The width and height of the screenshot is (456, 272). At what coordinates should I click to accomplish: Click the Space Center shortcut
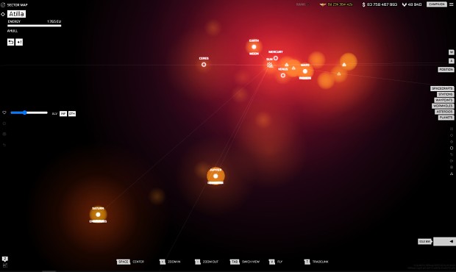click(x=130, y=262)
